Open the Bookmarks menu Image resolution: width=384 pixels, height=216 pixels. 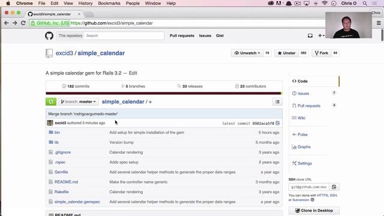(x=109, y=4)
